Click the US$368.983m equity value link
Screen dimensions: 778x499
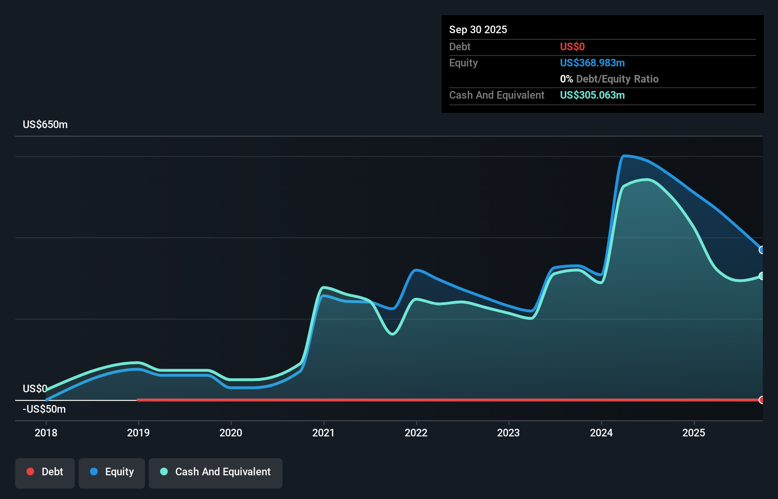592,63
